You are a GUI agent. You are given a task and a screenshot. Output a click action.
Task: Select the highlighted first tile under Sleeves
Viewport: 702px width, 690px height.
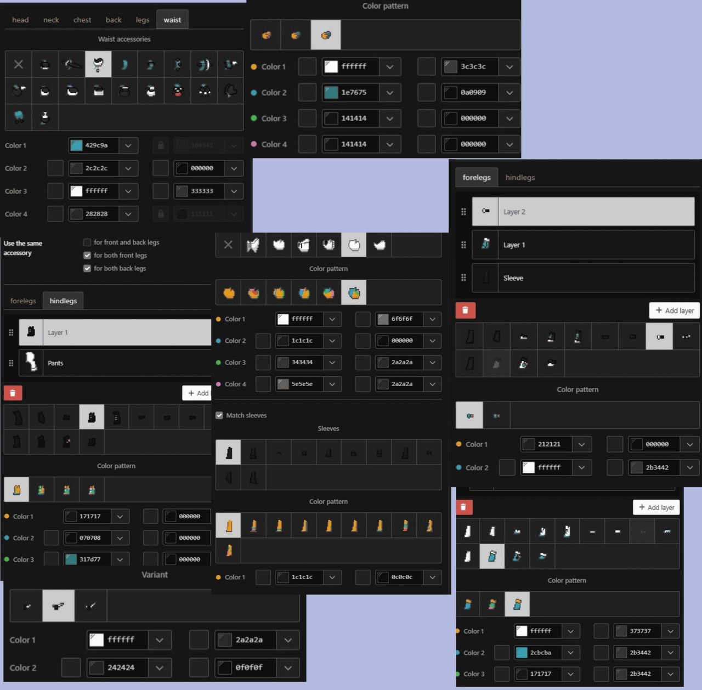(x=228, y=453)
